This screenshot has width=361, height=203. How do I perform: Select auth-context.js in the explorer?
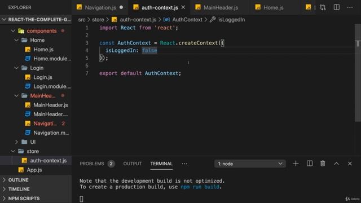[x=36, y=161]
